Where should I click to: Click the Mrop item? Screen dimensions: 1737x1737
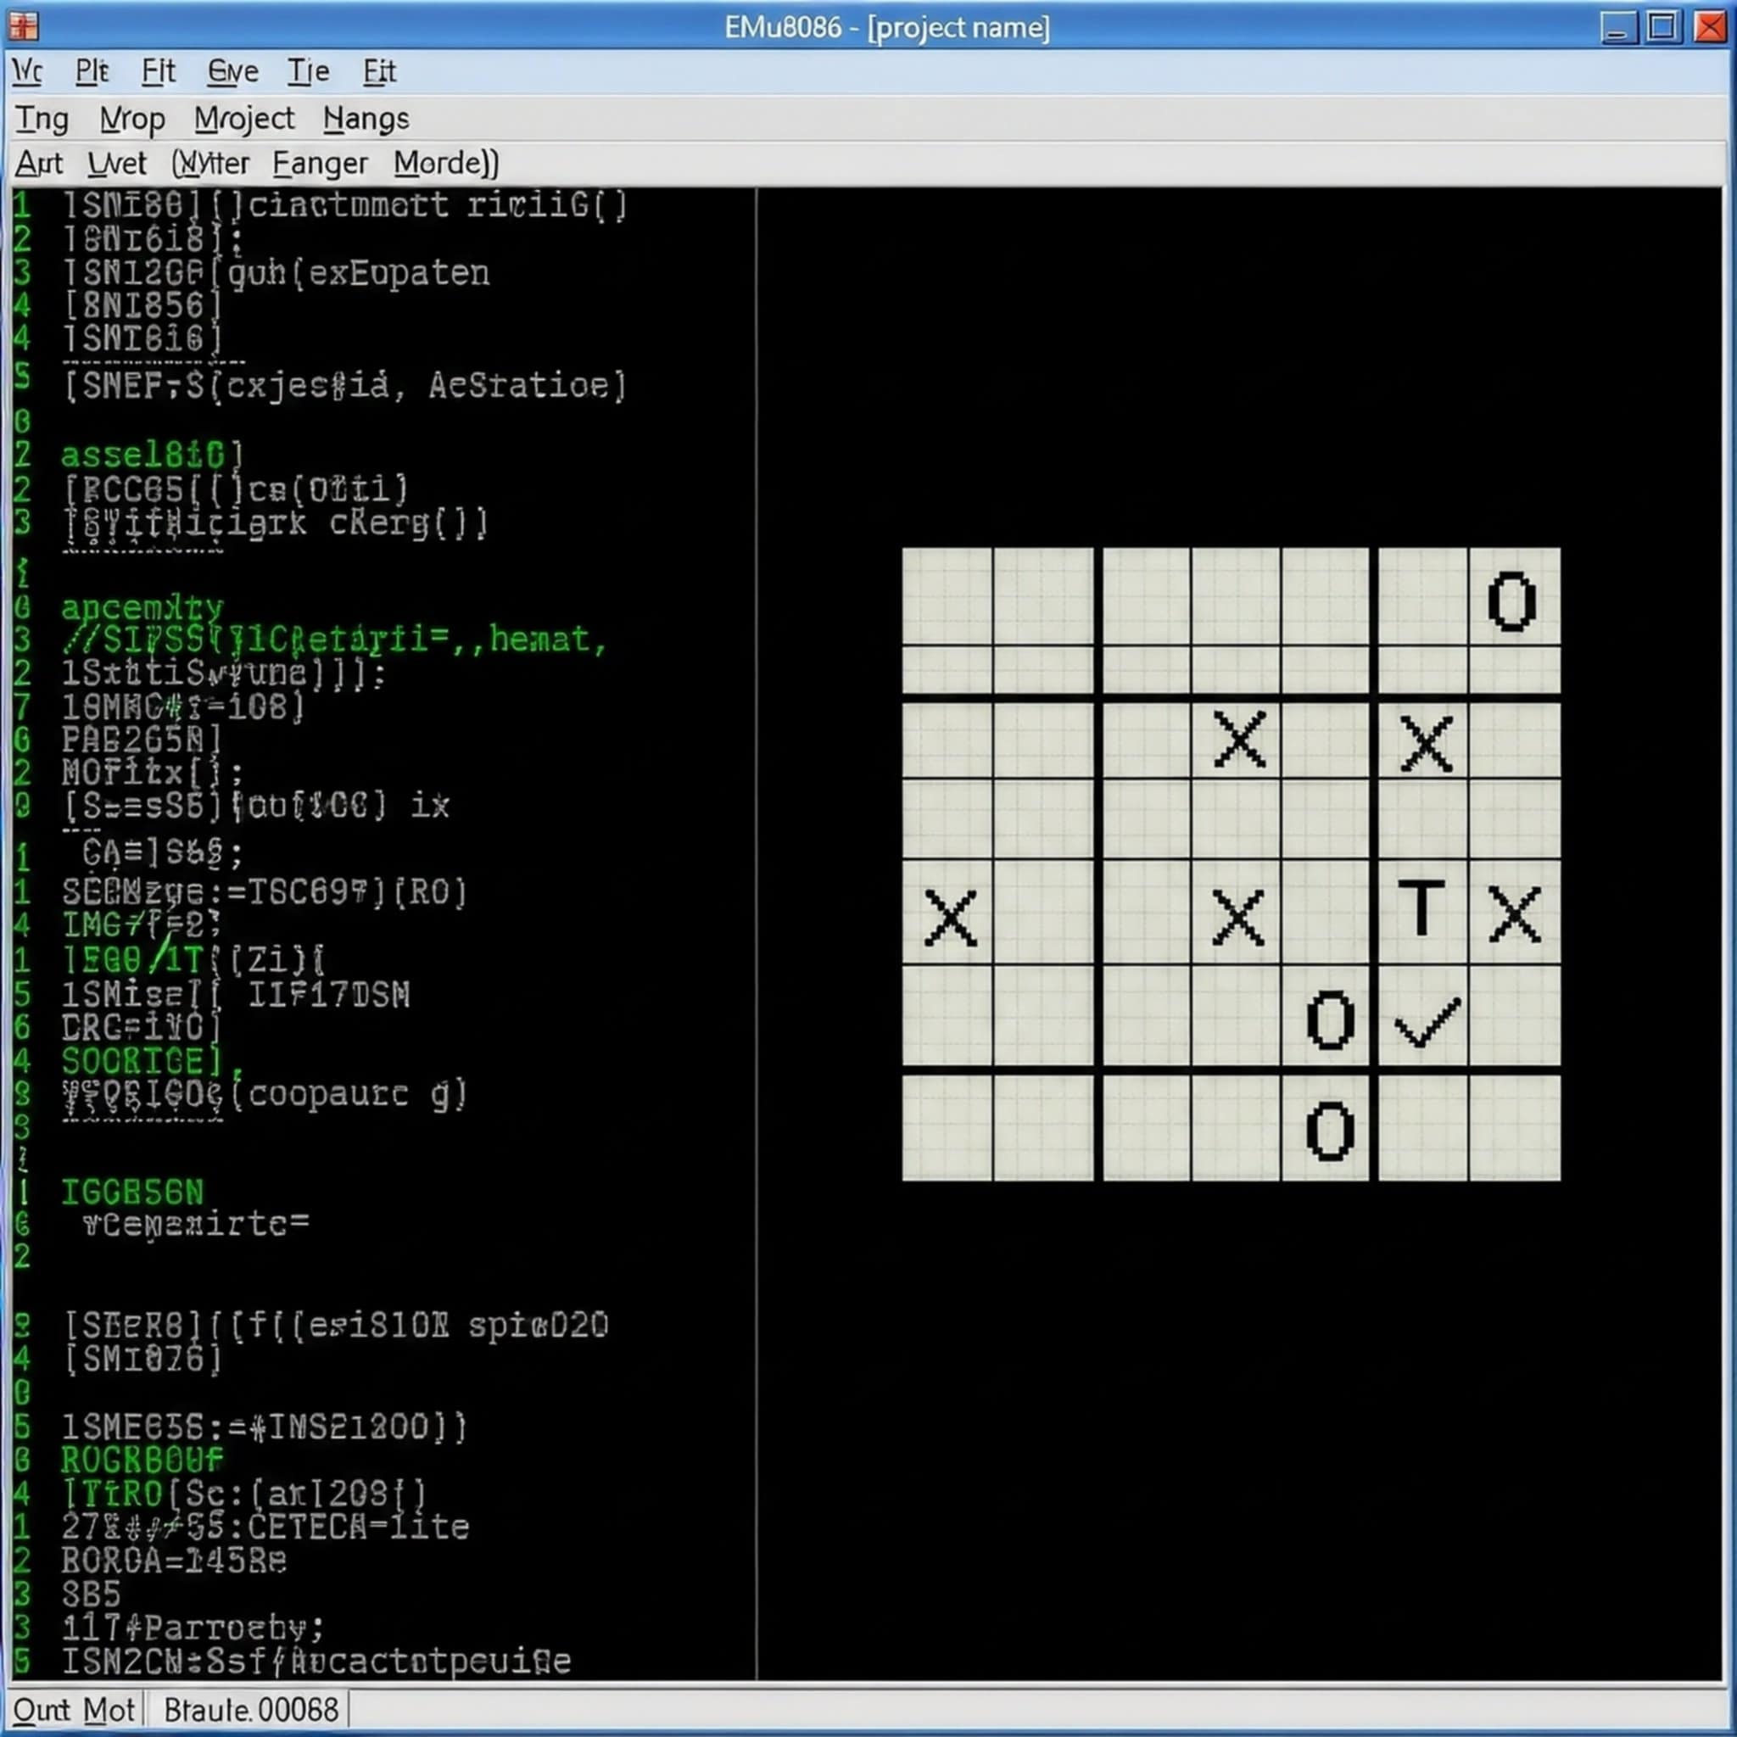pos(132,119)
